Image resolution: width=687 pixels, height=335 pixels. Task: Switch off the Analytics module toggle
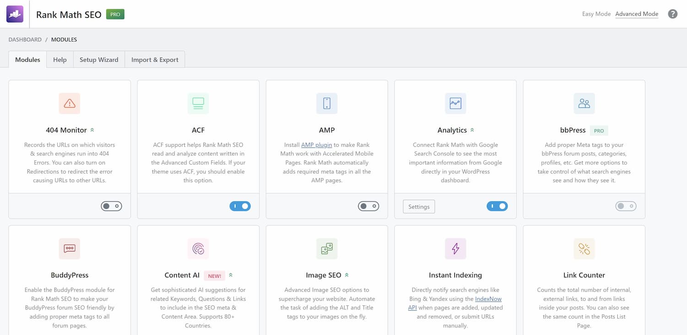497,206
